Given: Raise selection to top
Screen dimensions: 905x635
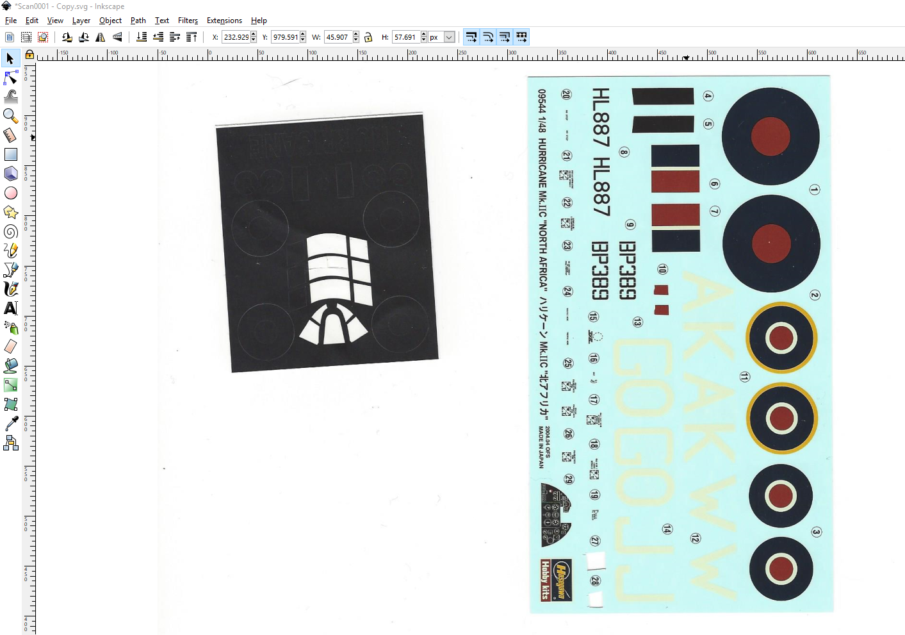Looking at the screenshot, I should (192, 37).
